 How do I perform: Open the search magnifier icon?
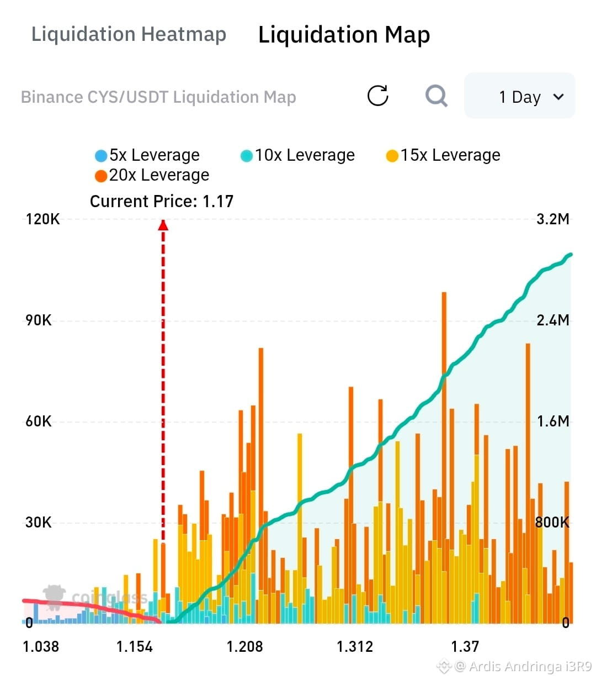tap(437, 96)
